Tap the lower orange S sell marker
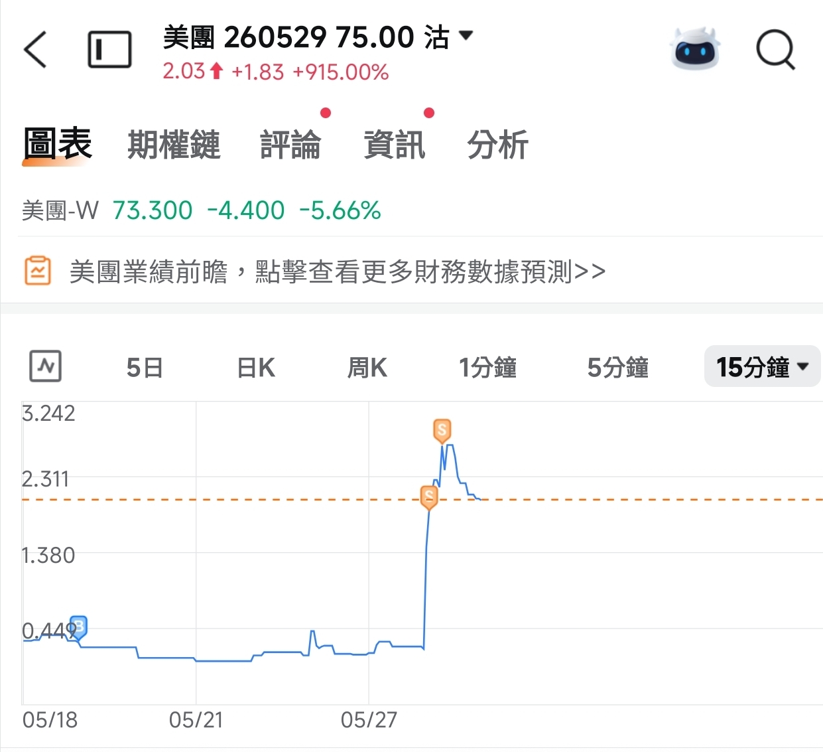The width and height of the screenshot is (823, 752). pyautogui.click(x=430, y=497)
